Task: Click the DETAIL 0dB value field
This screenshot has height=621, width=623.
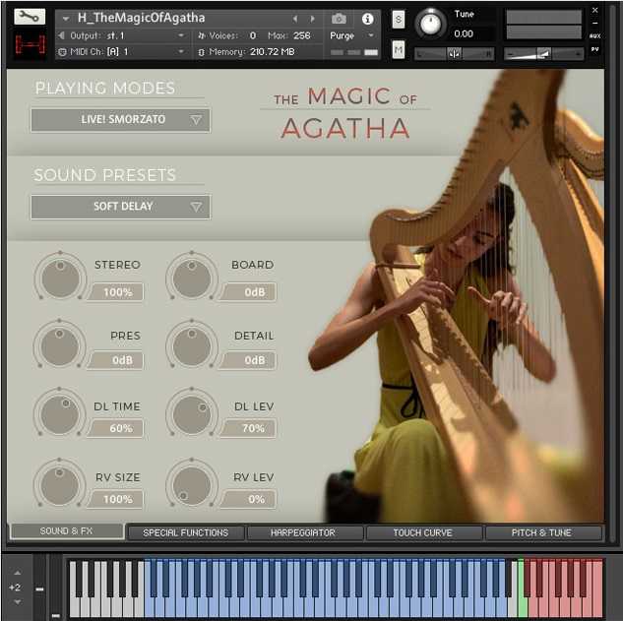Action: (248, 360)
